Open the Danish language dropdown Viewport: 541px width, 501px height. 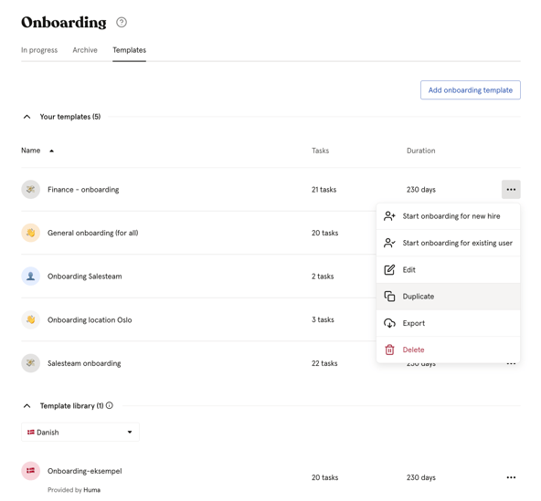[80, 432]
